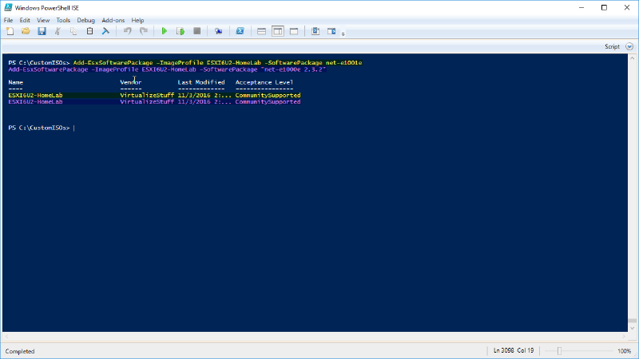Screen dimensions: 639x359
Task: Click the "Ln 3098 Col 19" indicator
Action: point(514,350)
